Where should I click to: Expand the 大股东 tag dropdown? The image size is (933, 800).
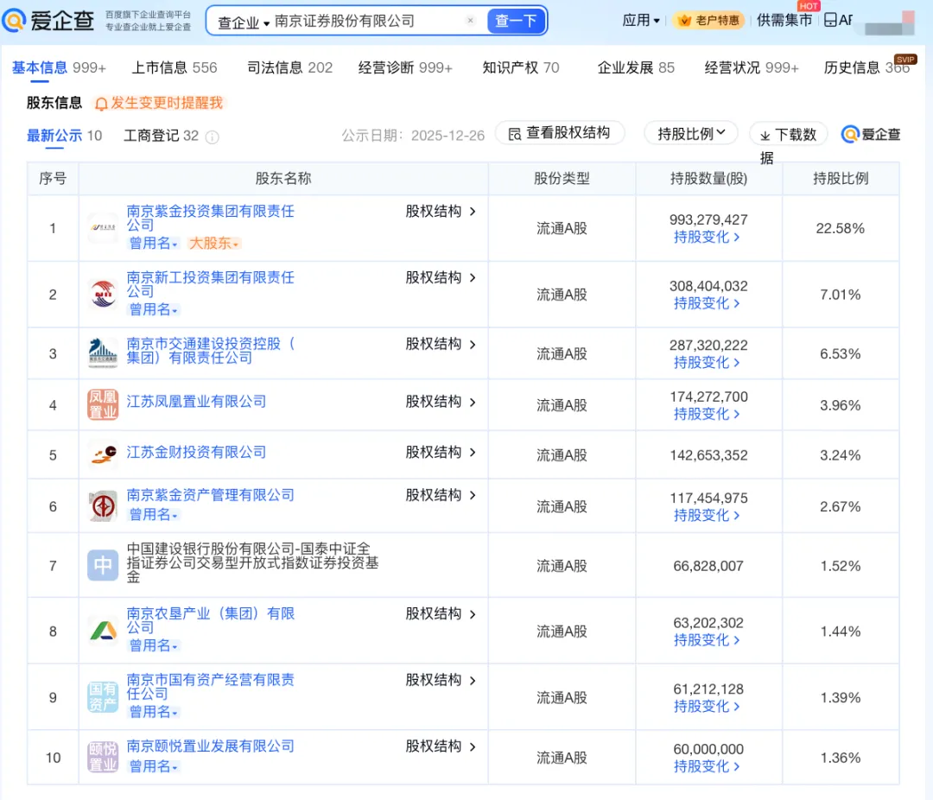[x=213, y=244]
